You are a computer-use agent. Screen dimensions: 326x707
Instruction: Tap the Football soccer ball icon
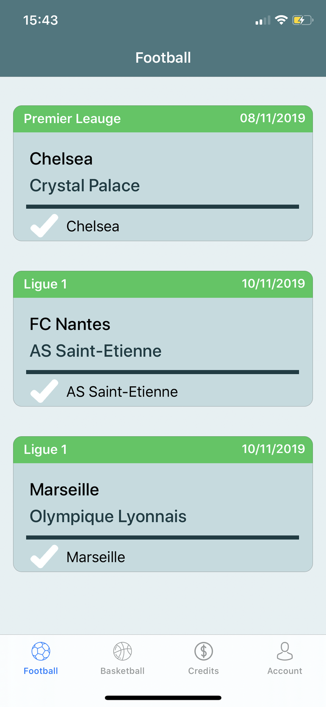click(41, 651)
